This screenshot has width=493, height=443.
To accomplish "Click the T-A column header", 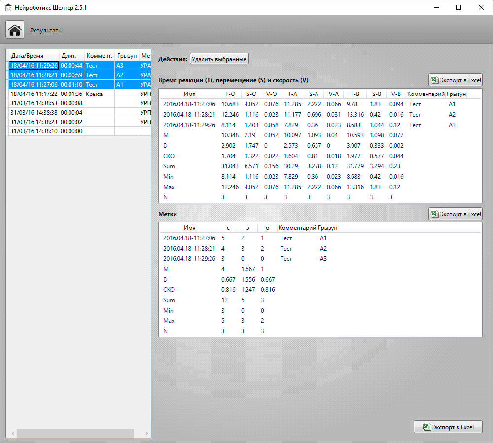I will pyautogui.click(x=292, y=94).
